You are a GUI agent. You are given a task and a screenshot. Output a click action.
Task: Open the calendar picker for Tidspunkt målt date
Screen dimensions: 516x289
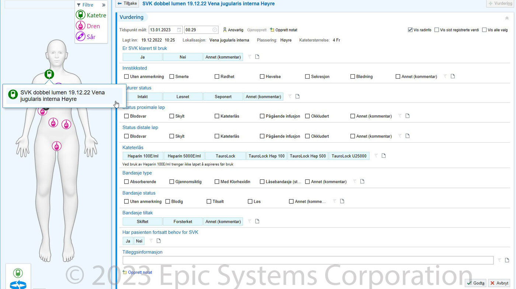[179, 30]
